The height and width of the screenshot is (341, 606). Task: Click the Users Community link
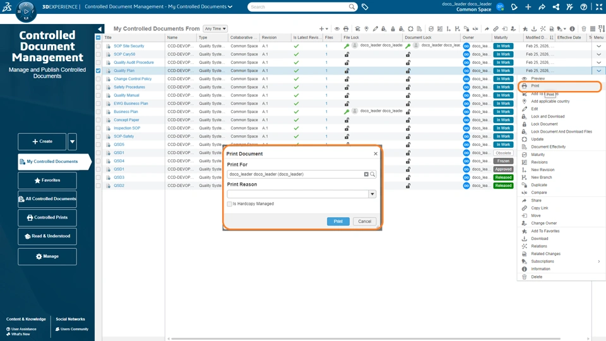(72, 329)
